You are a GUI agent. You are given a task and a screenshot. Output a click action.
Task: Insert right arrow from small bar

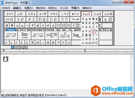[x=28, y=26]
